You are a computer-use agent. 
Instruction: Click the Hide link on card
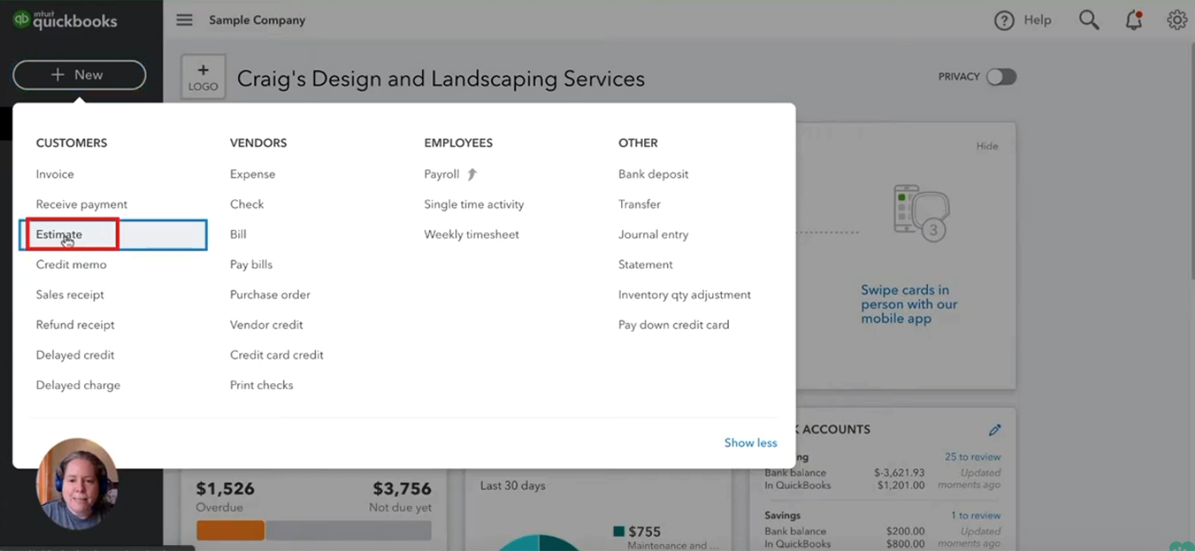tap(987, 146)
